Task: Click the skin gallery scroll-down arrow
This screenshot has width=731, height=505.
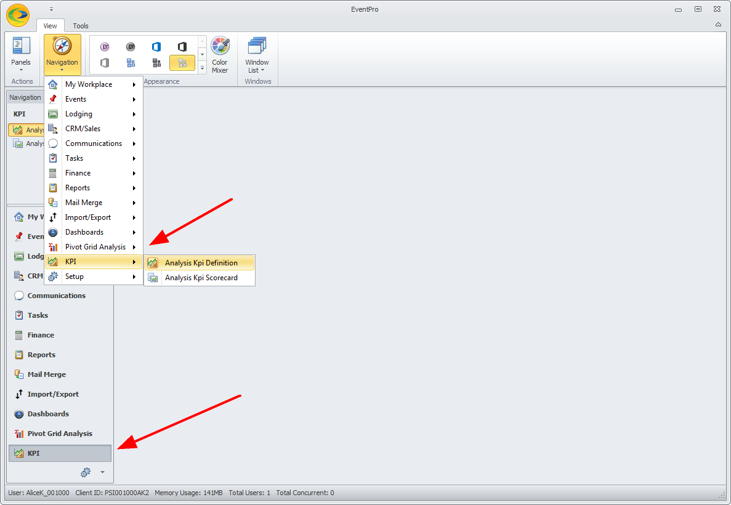Action: [x=203, y=55]
